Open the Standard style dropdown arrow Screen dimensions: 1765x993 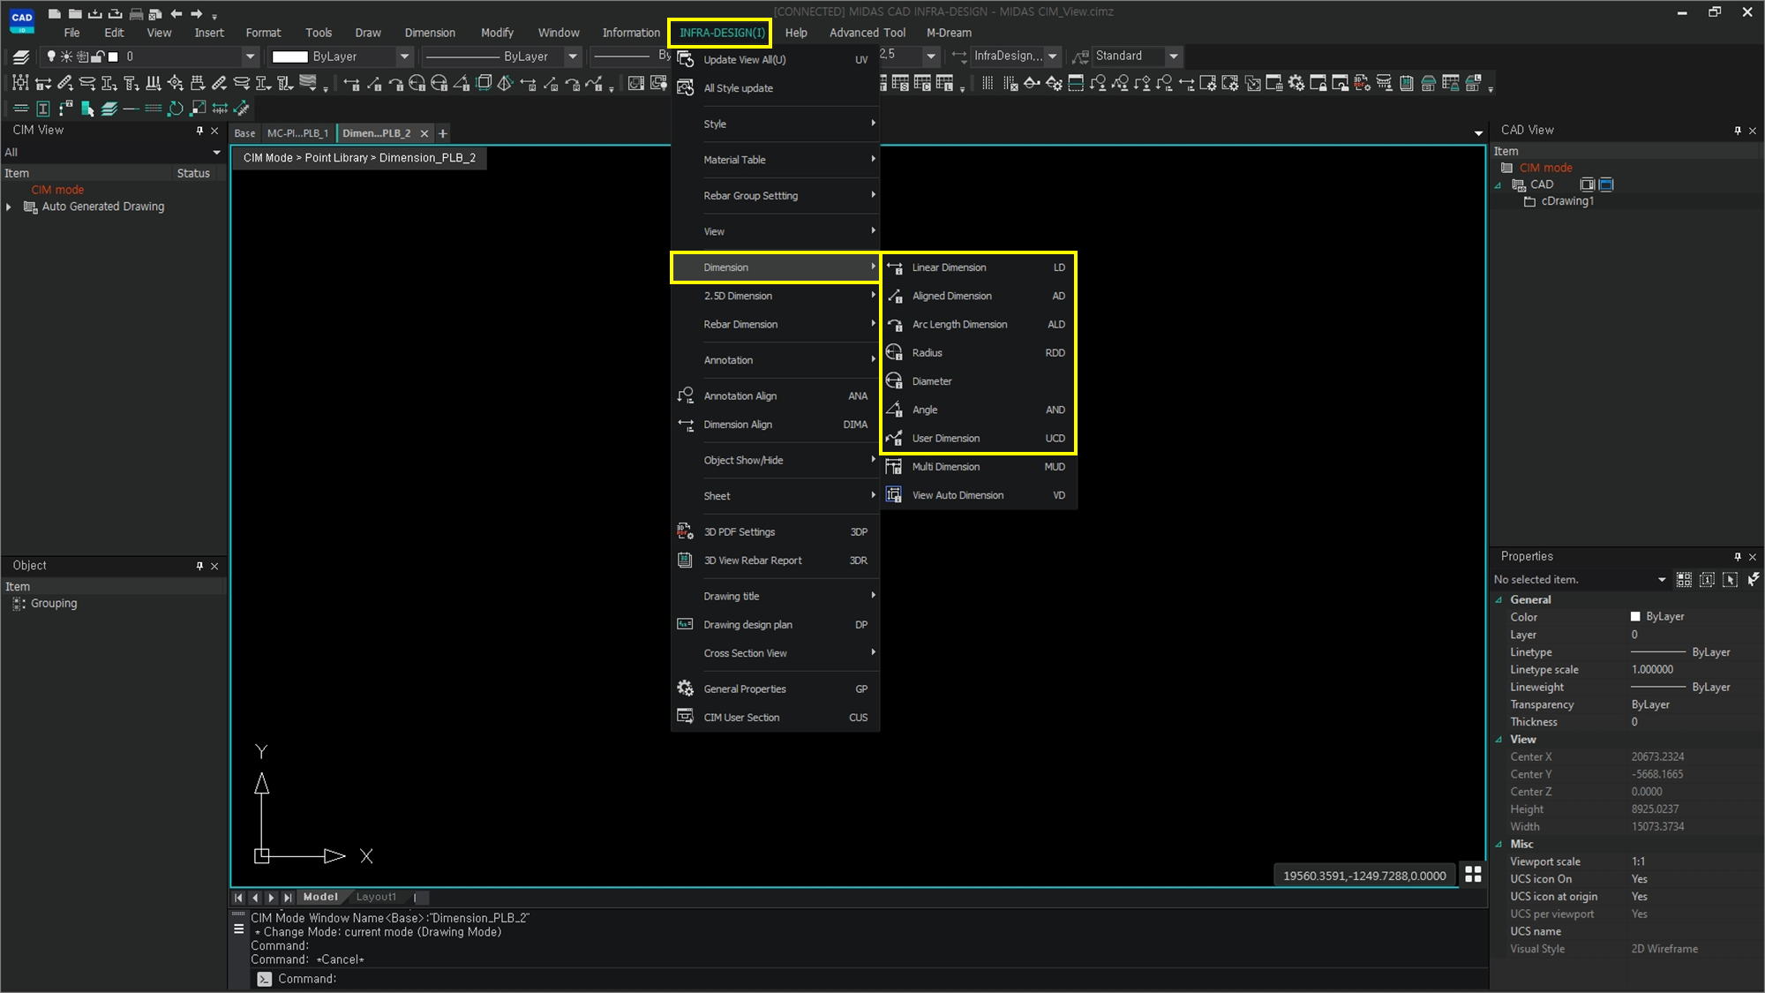click(1173, 56)
